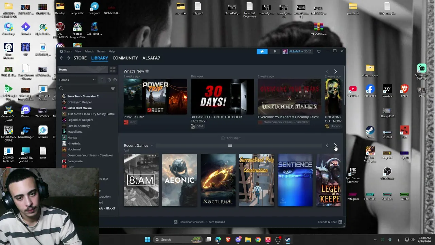Filter library by recent activity clock icon

click(x=109, y=80)
